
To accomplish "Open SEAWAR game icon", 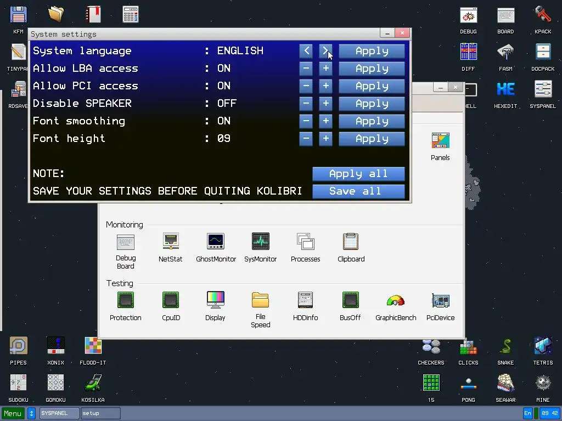I will tap(505, 383).
